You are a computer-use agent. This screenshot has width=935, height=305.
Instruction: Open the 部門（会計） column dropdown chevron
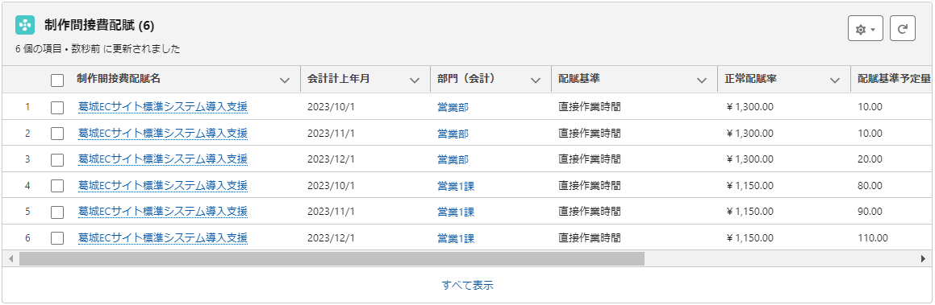pyautogui.click(x=536, y=80)
